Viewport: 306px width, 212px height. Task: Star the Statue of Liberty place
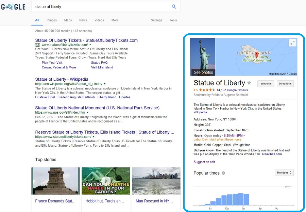pyautogui.click(x=249, y=83)
